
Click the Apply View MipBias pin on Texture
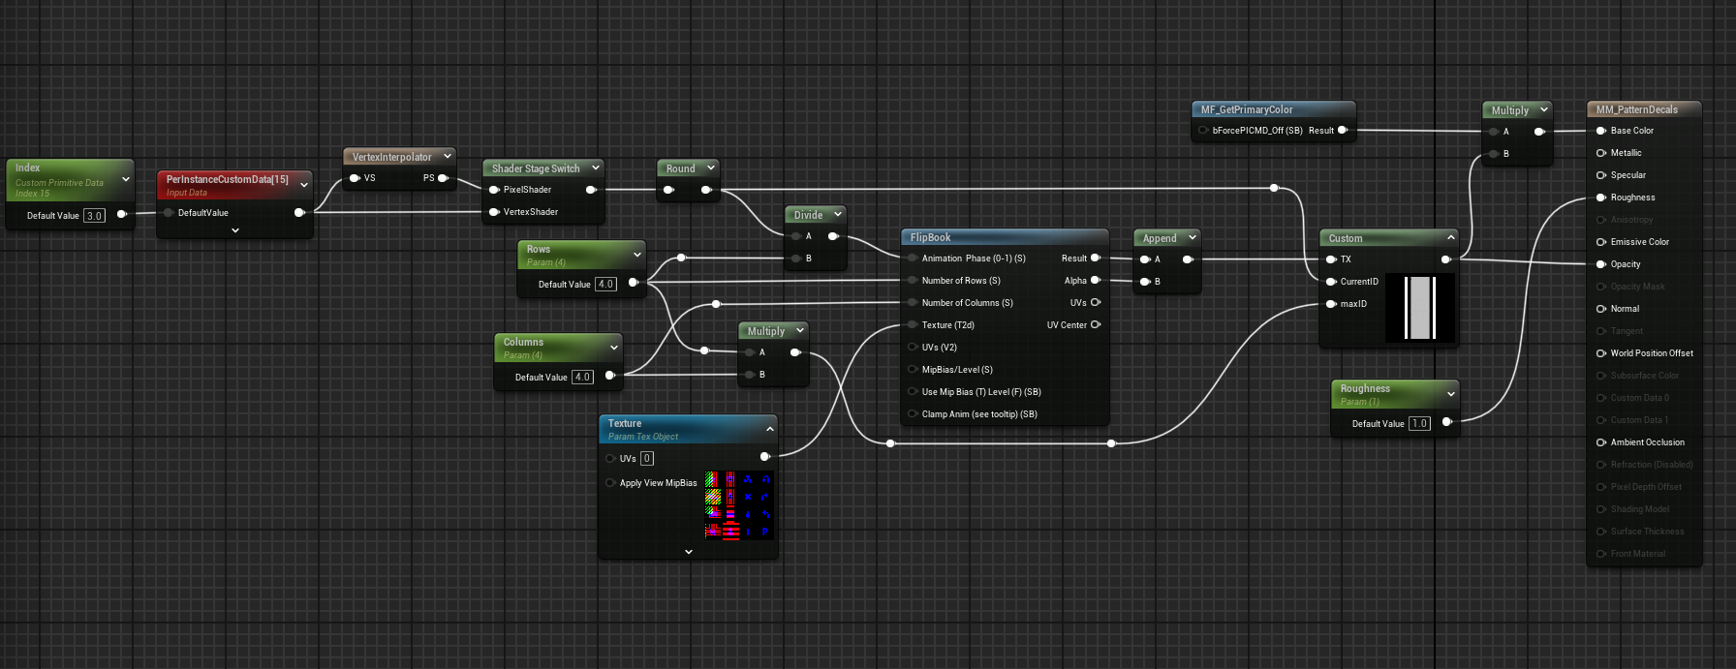click(x=610, y=483)
